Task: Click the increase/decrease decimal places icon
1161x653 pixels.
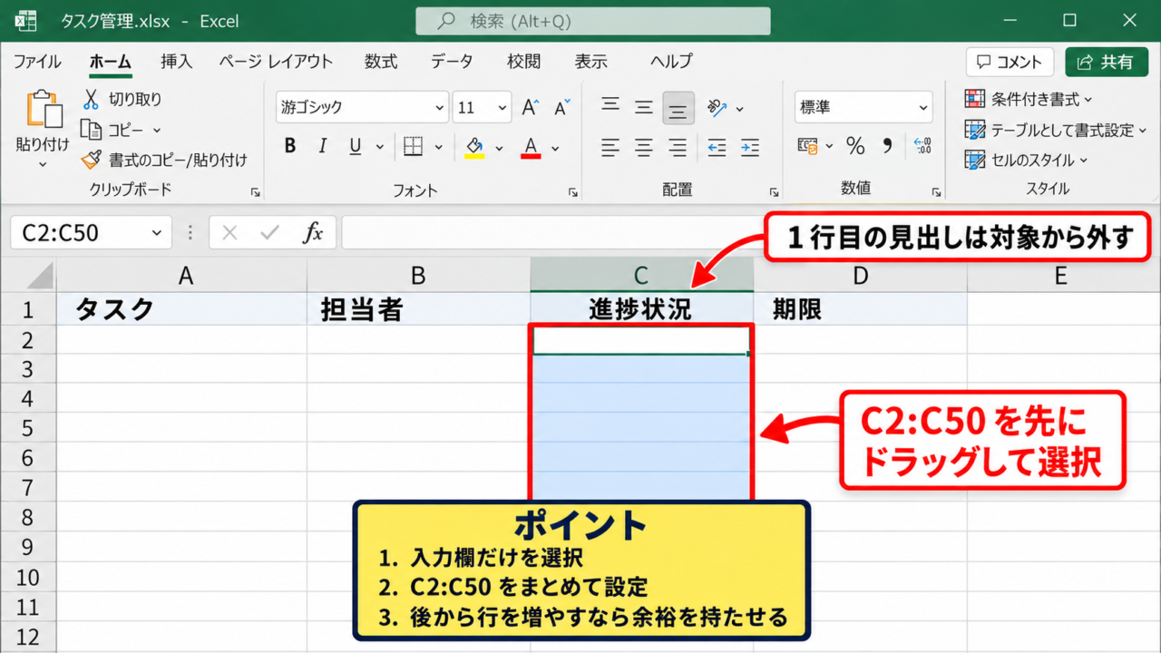Action: point(922,145)
